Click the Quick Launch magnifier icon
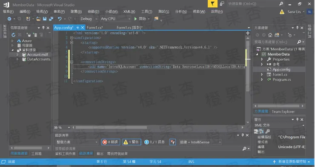315x167 pixels. [x=281, y=4]
